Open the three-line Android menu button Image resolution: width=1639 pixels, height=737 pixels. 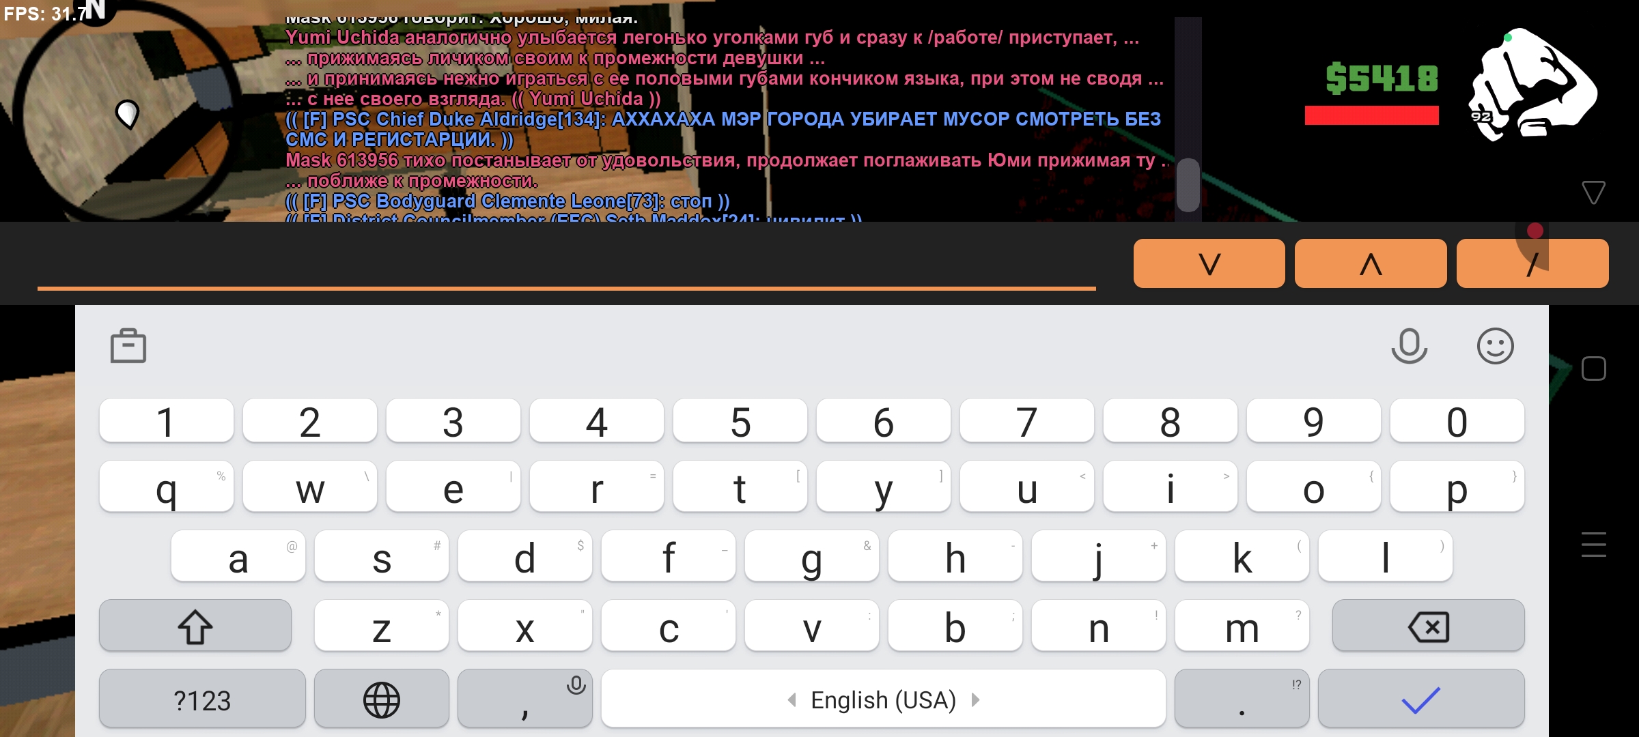coord(1593,544)
